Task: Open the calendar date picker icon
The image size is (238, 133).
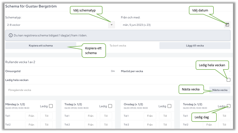Action: pyautogui.click(x=227, y=25)
